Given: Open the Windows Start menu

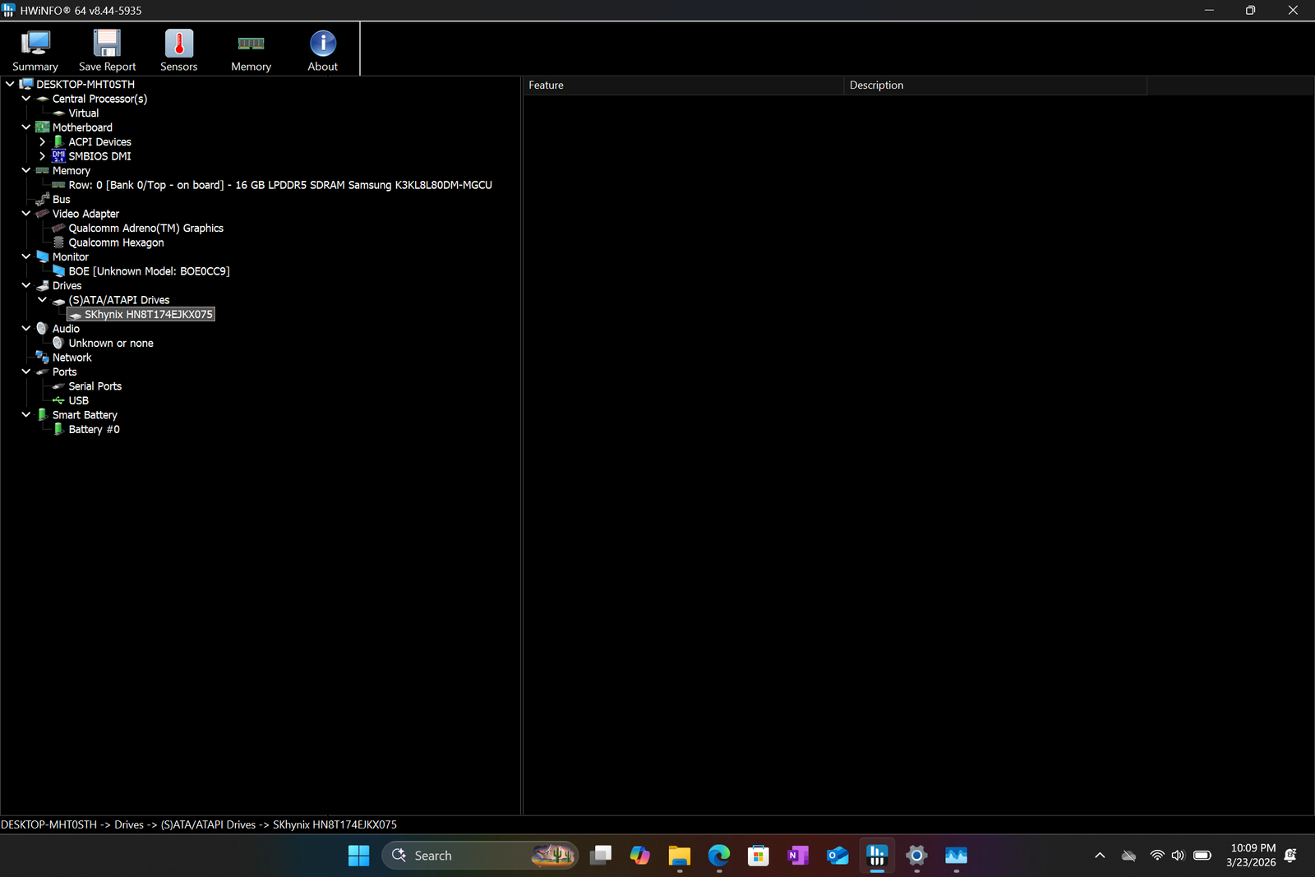Looking at the screenshot, I should tap(358, 856).
